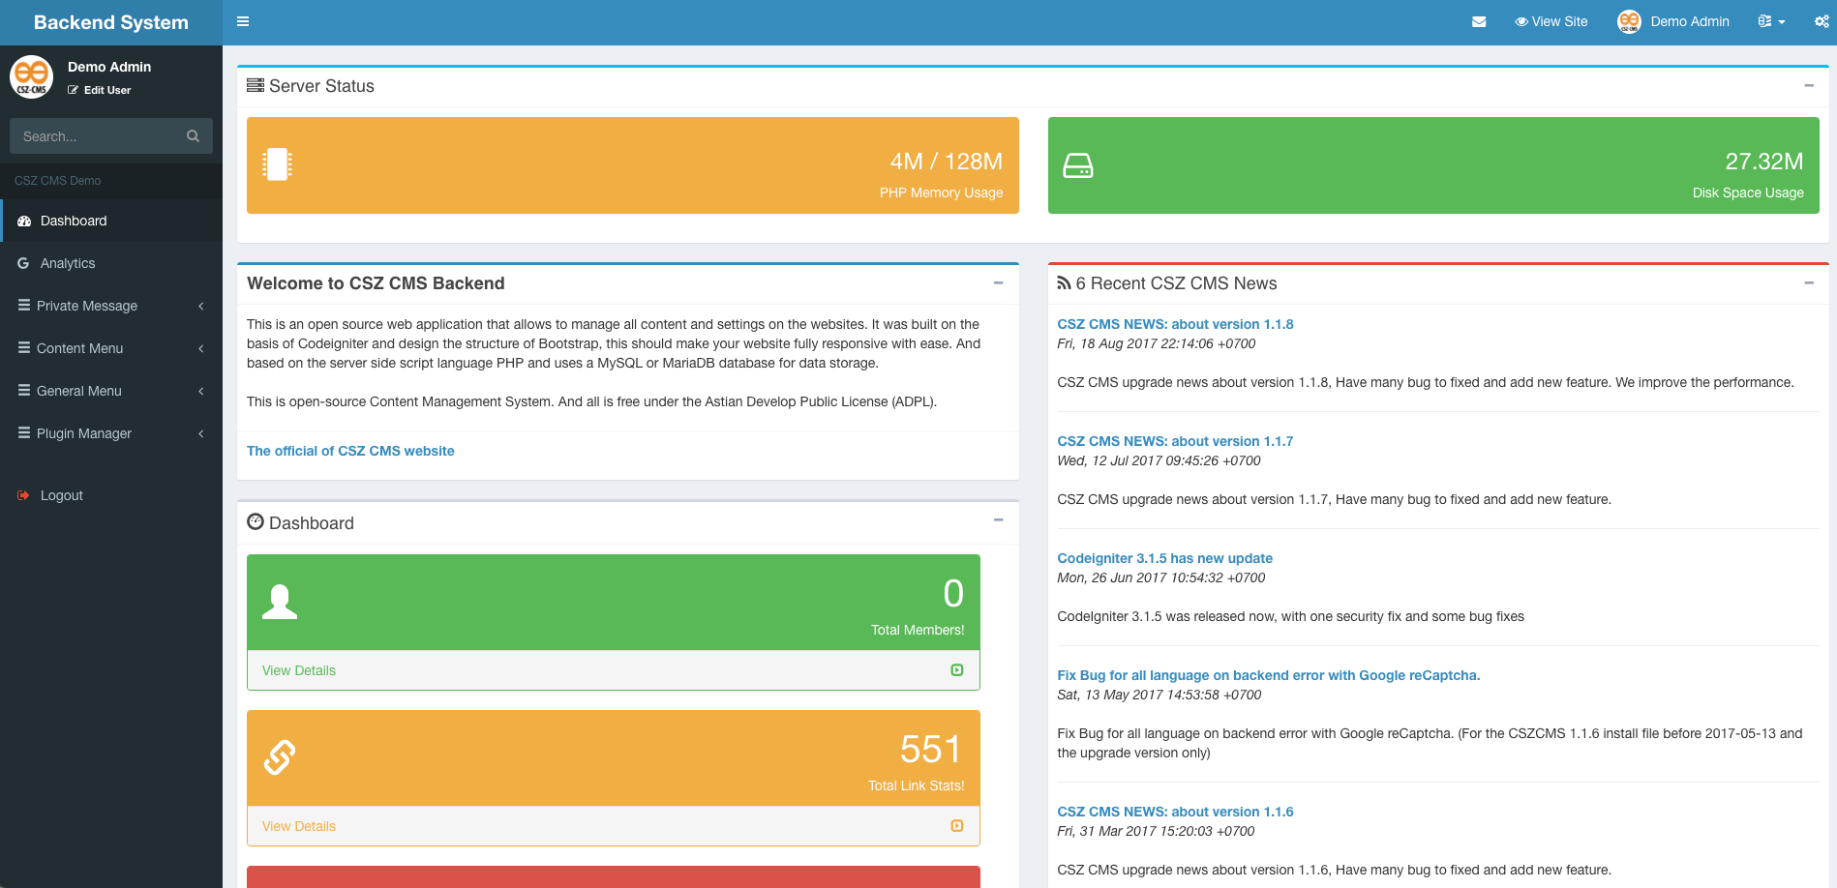The width and height of the screenshot is (1837, 888).
Task: Toggle the sidebar hamburger menu icon
Action: 243,21
